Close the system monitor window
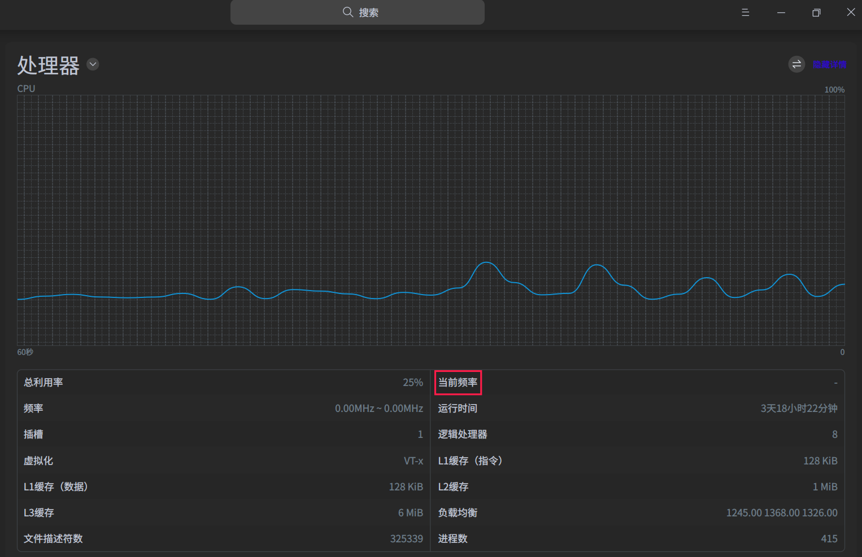 click(x=851, y=12)
